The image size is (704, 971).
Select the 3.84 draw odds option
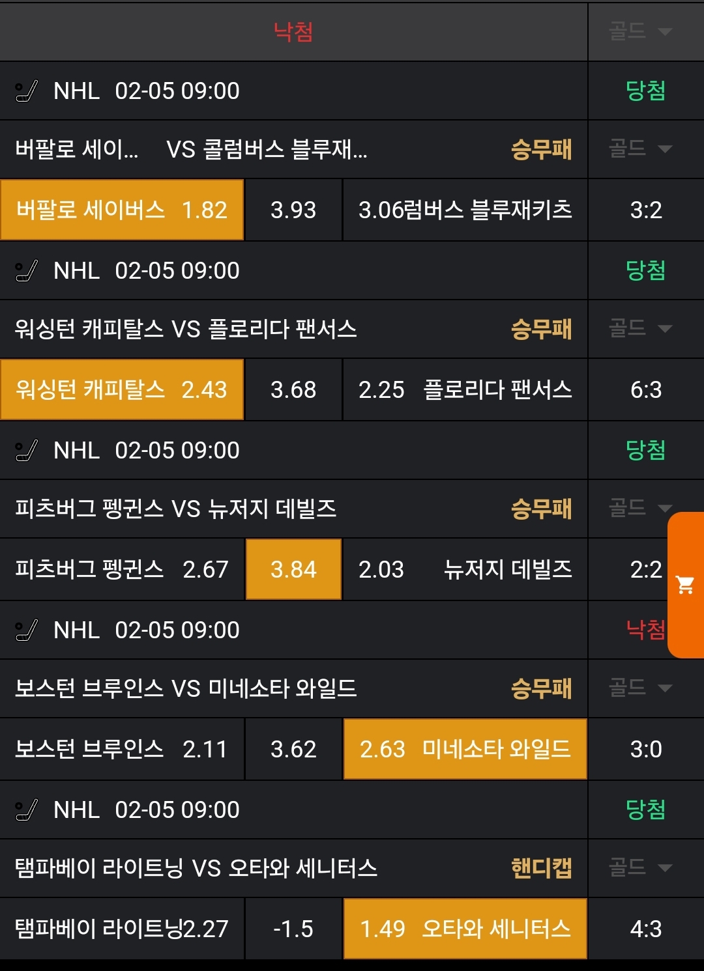[293, 570]
